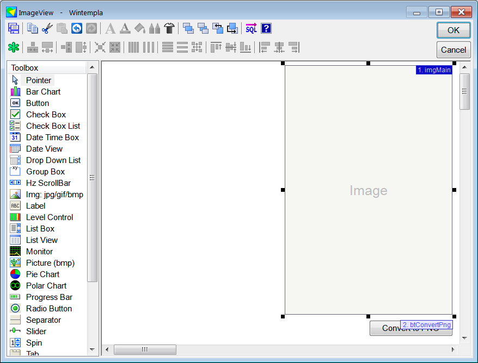
Task: Click the align tops icon
Action: [x=216, y=47]
